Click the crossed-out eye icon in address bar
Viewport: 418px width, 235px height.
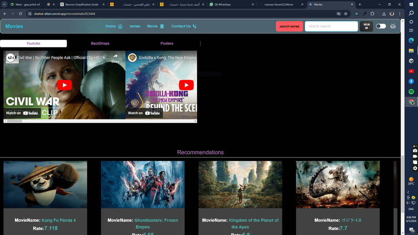click(x=338, y=13)
